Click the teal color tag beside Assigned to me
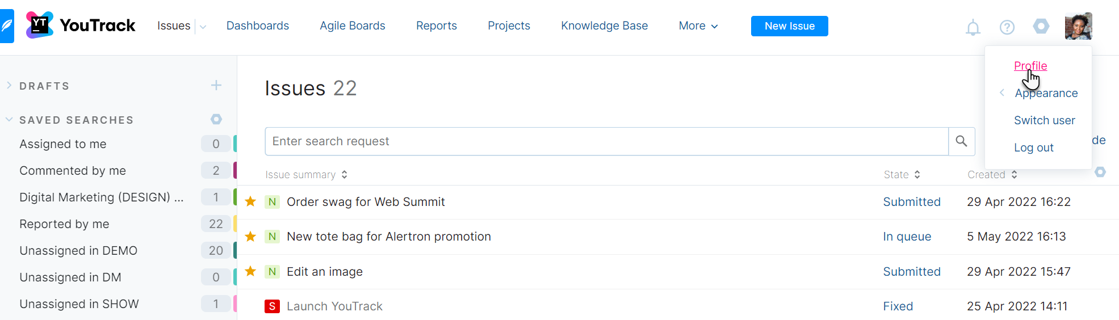This screenshot has width=1119, height=320. pos(234,144)
